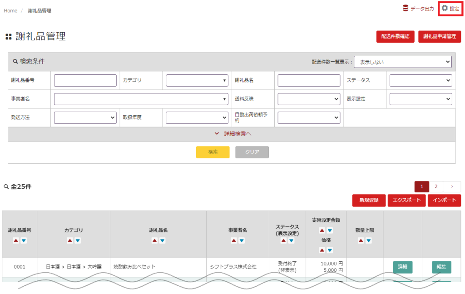Open the 事業者名 combo box

point(141,99)
